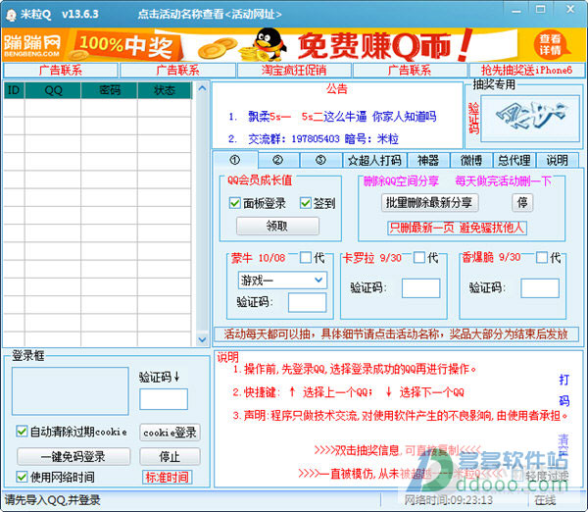Close the 米粒Q window
588x512 pixels.
570,9
